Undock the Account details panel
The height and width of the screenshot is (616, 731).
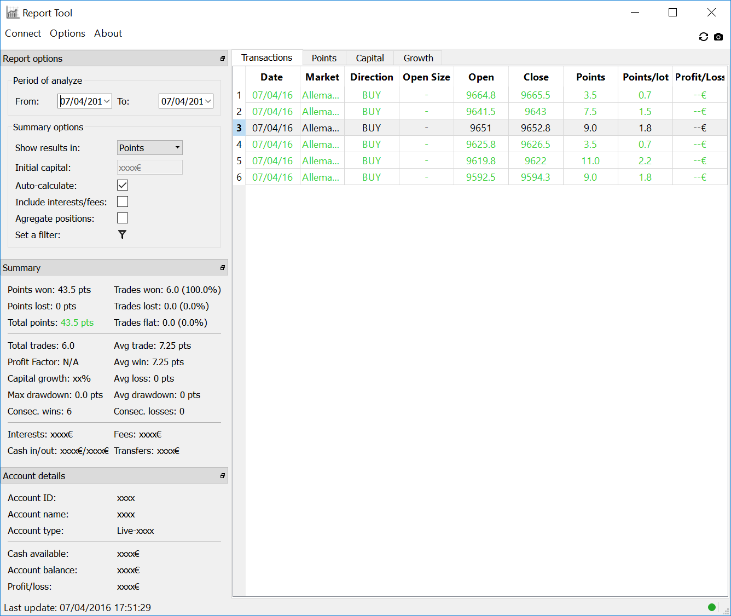click(x=222, y=476)
